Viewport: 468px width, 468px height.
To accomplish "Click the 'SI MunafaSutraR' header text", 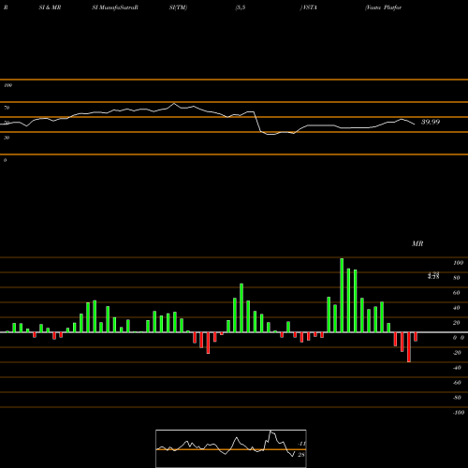I will [115, 7].
